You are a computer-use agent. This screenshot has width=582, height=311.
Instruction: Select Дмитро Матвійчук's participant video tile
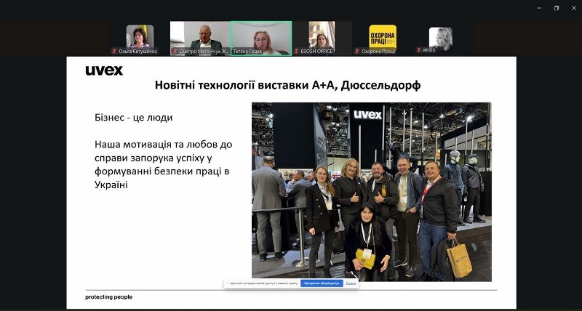[200, 39]
